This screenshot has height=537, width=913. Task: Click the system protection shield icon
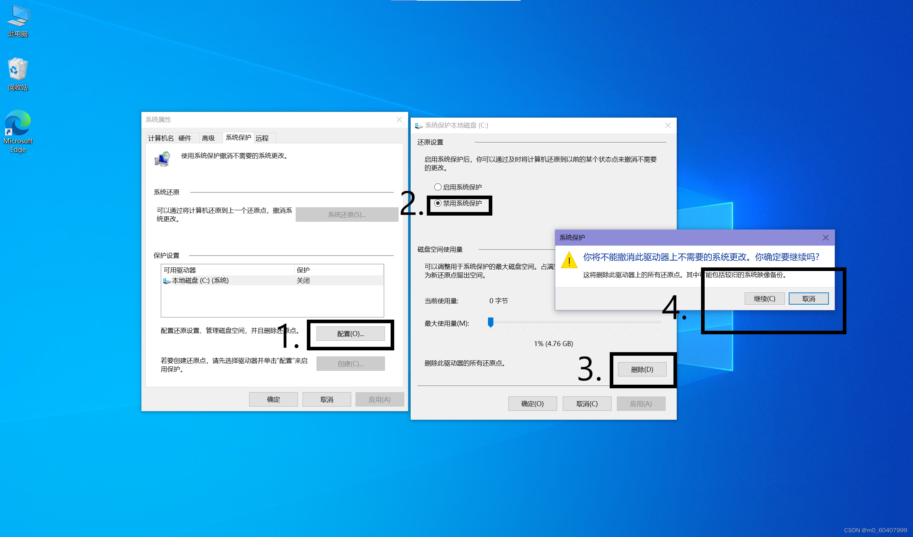click(163, 159)
